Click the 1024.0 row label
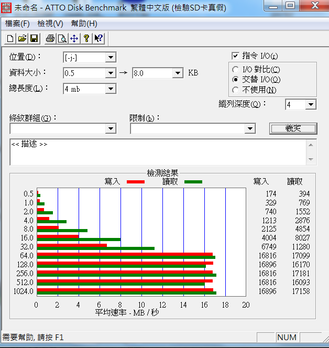Image resolution: width=329 pixels, height=348 pixels. pos(23,291)
